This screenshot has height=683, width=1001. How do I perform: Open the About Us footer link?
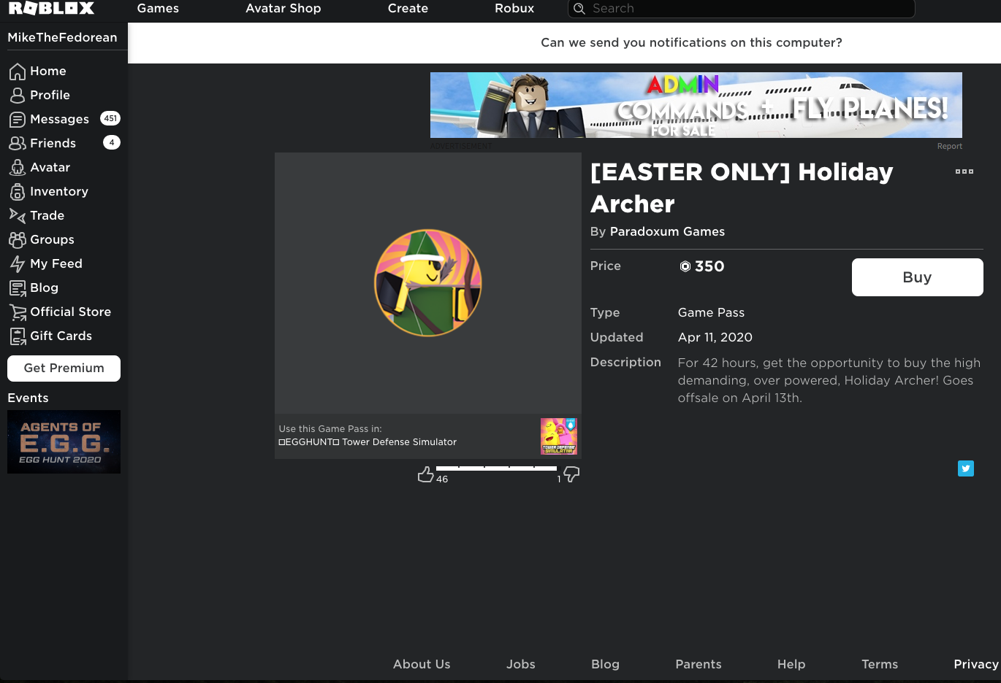tap(422, 664)
